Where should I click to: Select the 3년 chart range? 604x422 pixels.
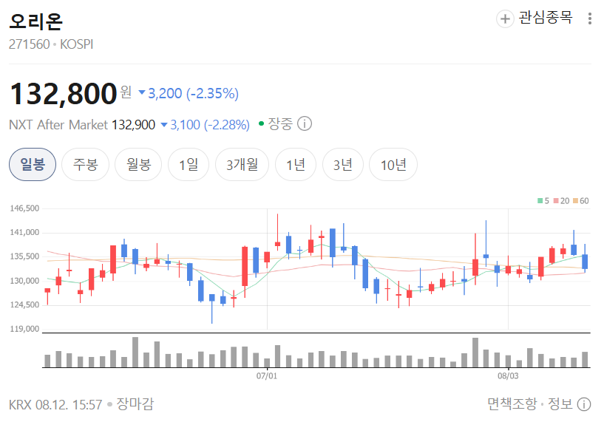pos(343,164)
